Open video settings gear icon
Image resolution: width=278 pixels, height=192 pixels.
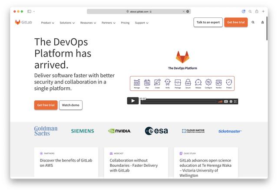(231, 101)
